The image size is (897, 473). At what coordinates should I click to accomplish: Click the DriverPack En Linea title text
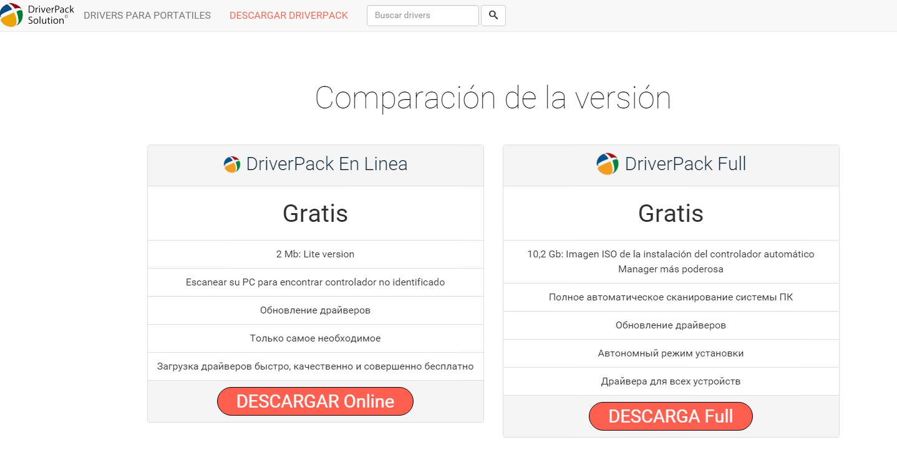click(x=326, y=164)
